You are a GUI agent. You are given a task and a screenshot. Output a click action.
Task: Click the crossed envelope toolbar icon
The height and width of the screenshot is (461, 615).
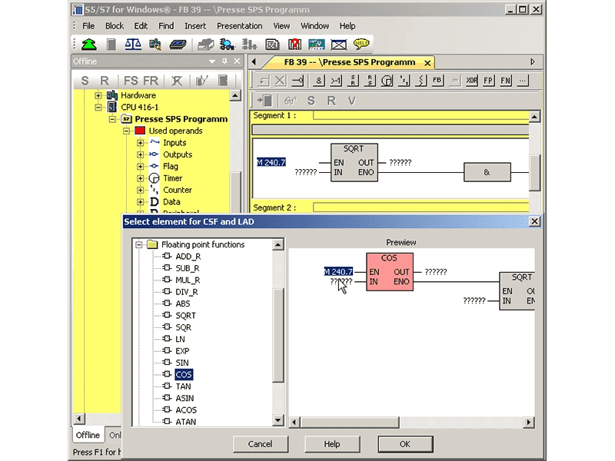(338, 45)
